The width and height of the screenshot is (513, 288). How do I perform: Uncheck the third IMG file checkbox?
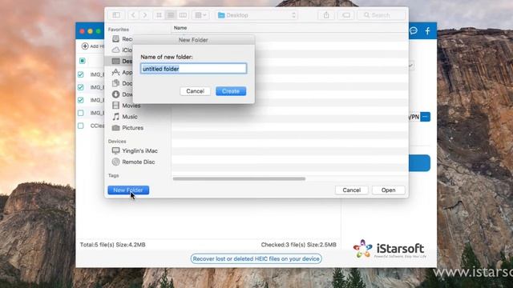pos(81,100)
